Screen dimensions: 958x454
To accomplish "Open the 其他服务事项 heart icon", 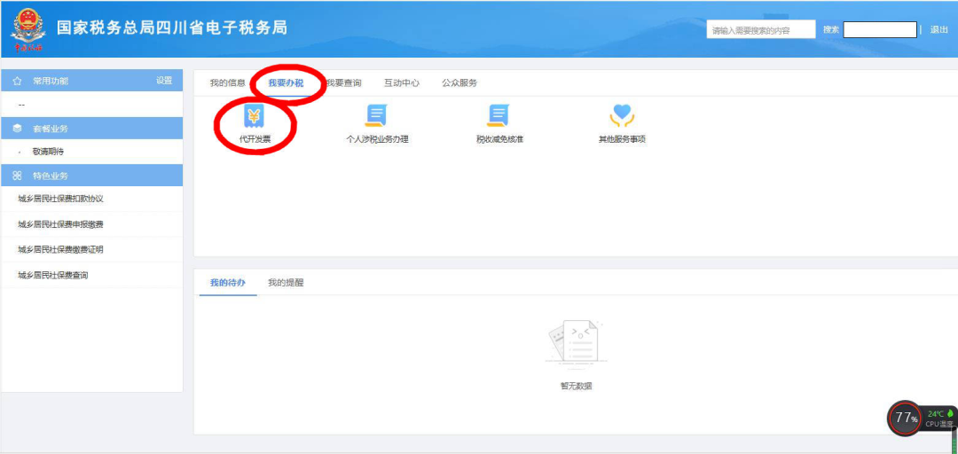I will point(622,115).
